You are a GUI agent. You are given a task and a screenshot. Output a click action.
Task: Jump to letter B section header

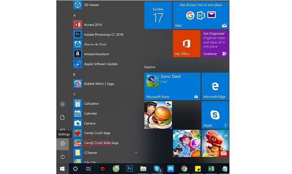tap(74, 74)
